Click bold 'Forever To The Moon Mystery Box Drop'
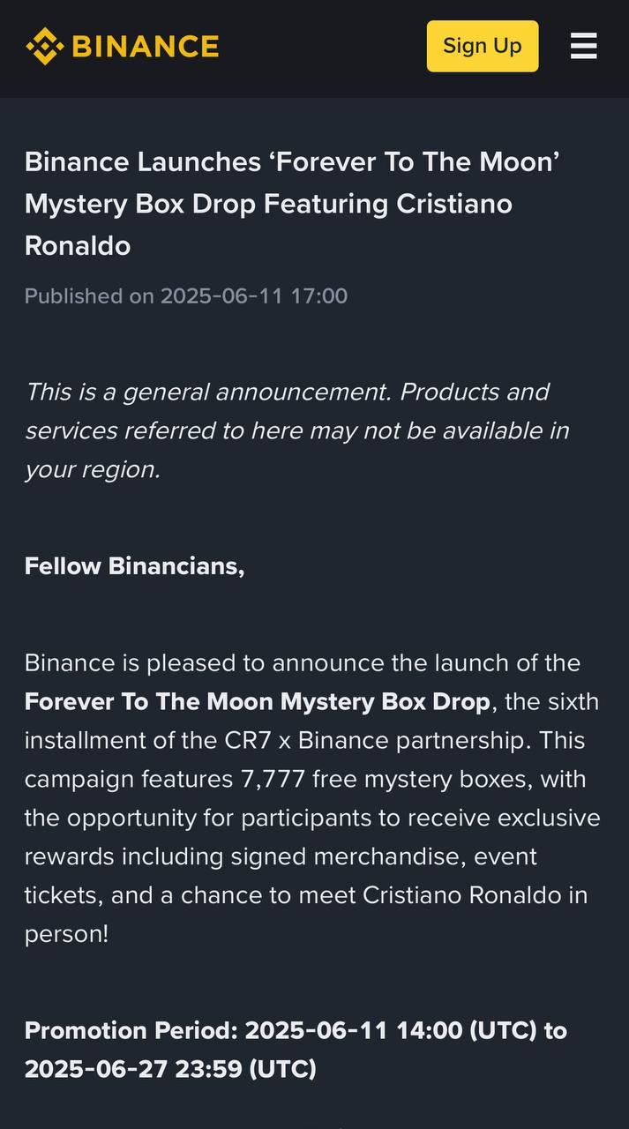This screenshot has width=629, height=1129. pos(257,702)
